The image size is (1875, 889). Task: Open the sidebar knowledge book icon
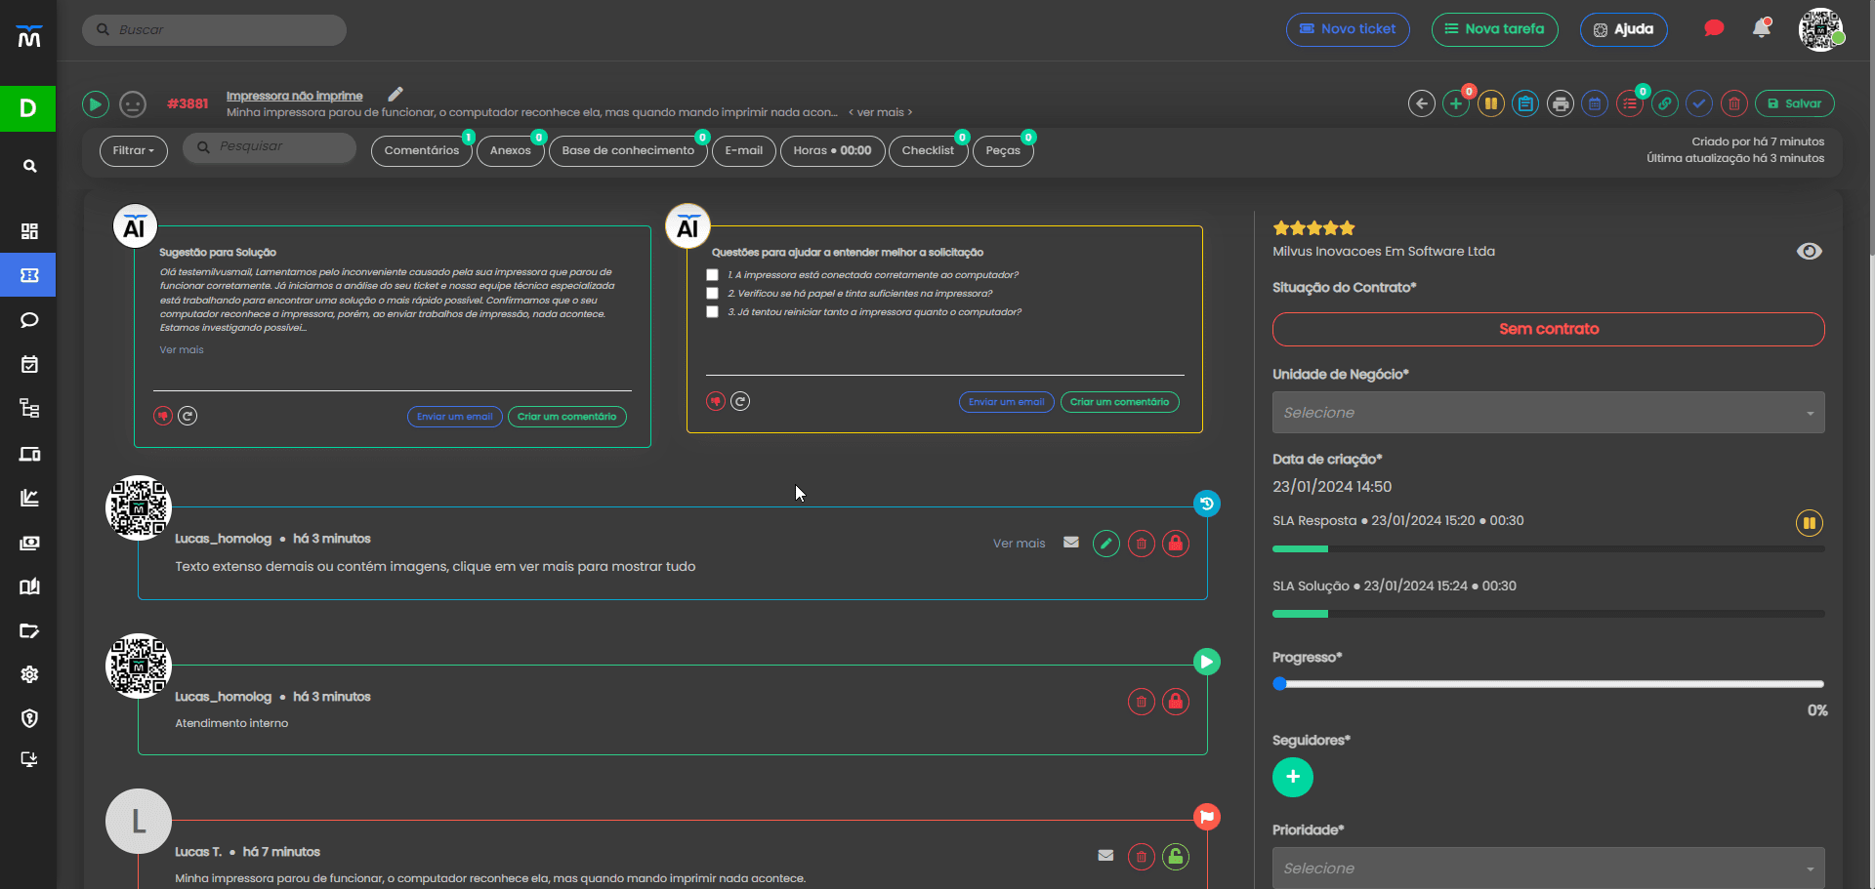point(29,586)
